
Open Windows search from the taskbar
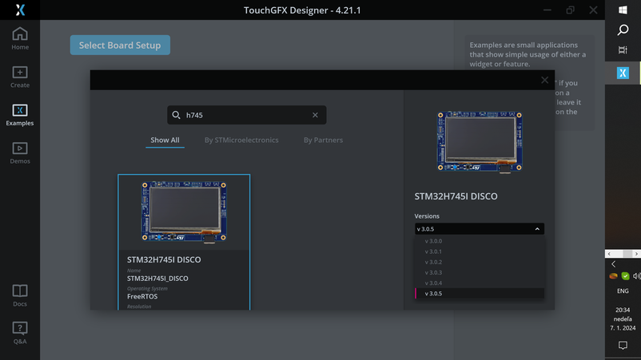623,30
